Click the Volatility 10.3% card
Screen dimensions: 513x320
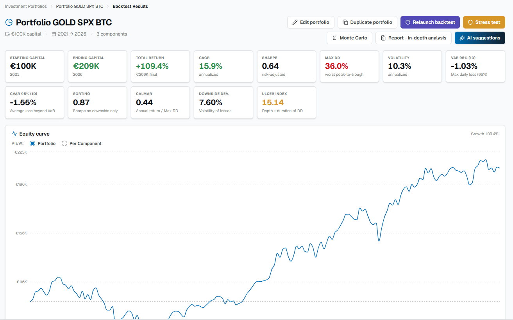(412, 66)
